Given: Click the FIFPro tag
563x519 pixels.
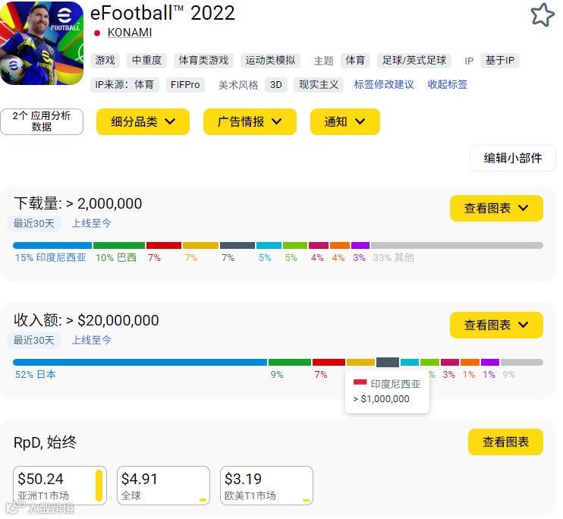Looking at the screenshot, I should (185, 85).
